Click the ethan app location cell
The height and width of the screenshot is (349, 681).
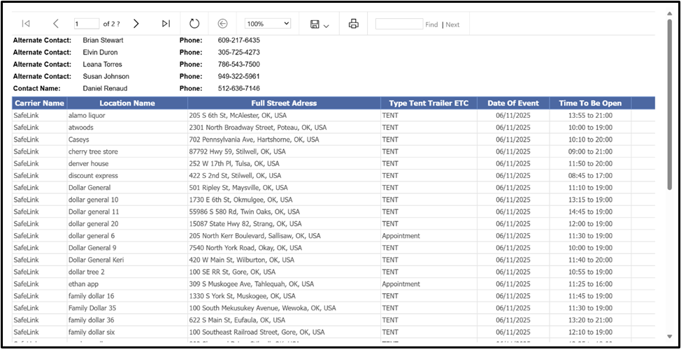click(x=127, y=284)
